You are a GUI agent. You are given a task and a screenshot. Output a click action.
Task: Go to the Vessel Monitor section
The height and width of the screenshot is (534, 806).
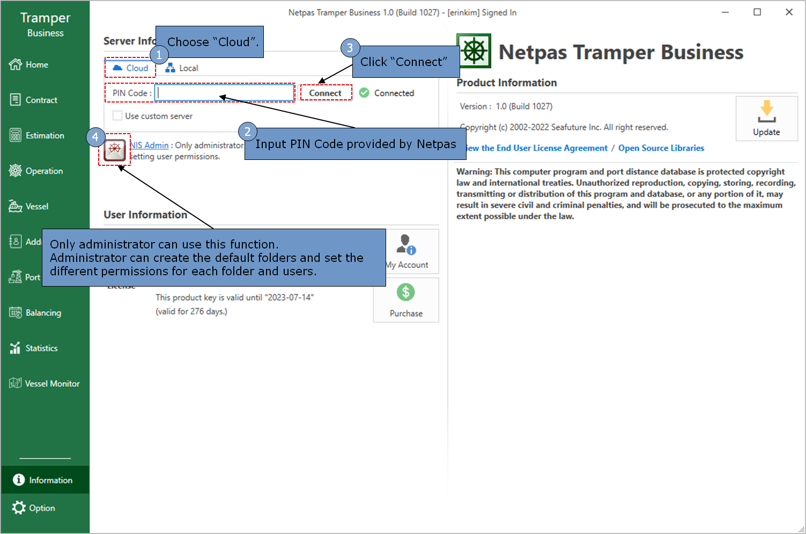pos(45,383)
